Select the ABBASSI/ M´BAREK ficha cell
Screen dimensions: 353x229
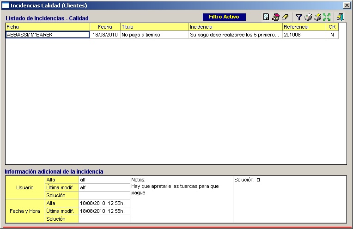point(48,35)
